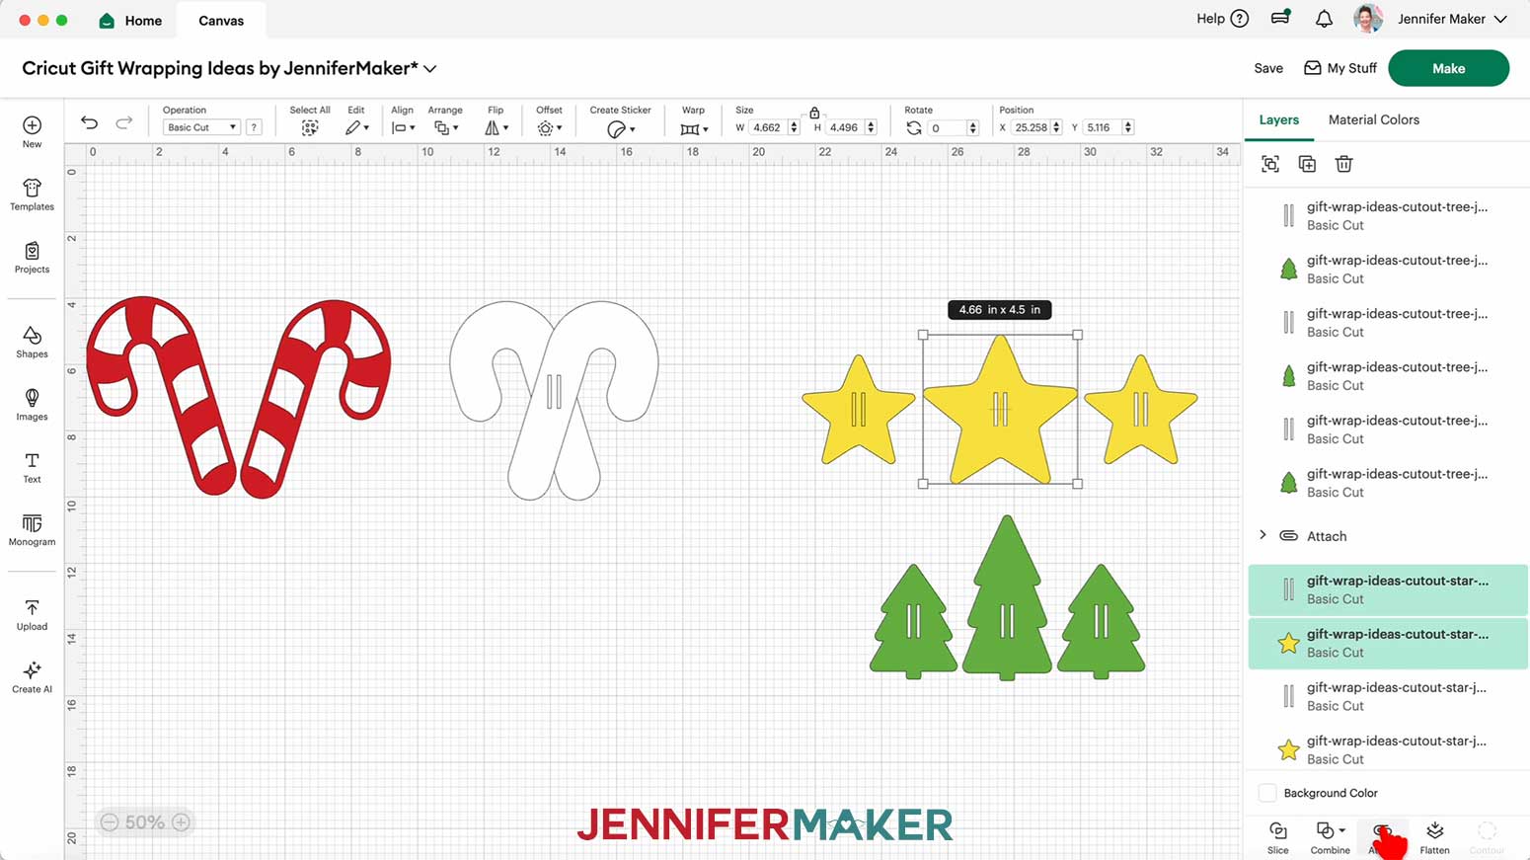
Task: Open the Create Sticker dropdown
Action: 621,129
